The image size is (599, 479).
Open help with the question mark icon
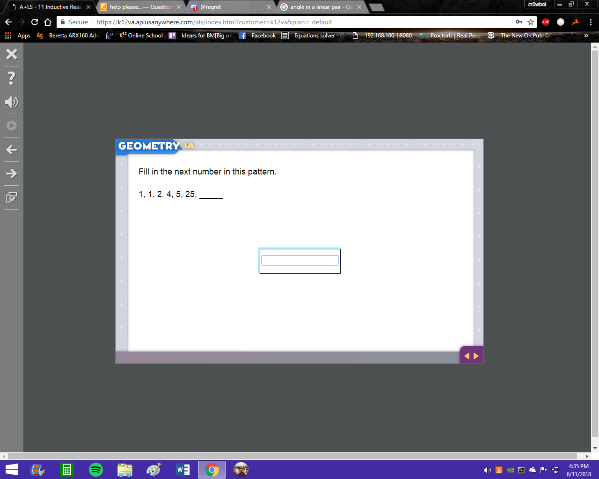(12, 78)
